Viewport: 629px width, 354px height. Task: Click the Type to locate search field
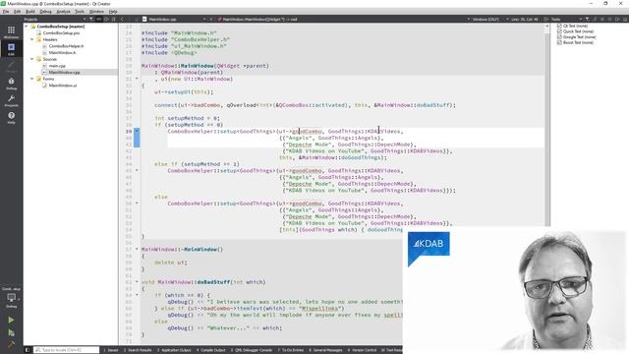point(67,350)
